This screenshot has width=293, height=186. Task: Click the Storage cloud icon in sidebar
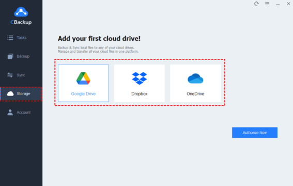pos(10,94)
